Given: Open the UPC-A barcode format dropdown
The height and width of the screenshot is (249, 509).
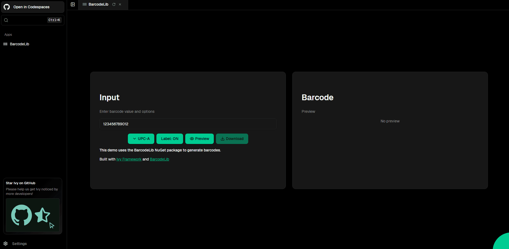Looking at the screenshot, I should pos(141,139).
